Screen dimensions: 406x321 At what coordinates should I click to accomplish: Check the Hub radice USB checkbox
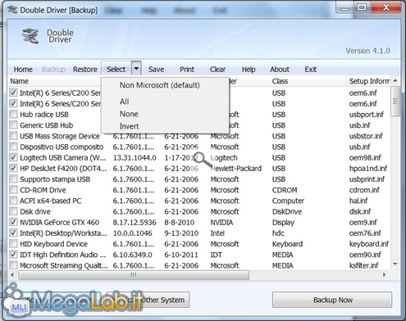(13, 115)
